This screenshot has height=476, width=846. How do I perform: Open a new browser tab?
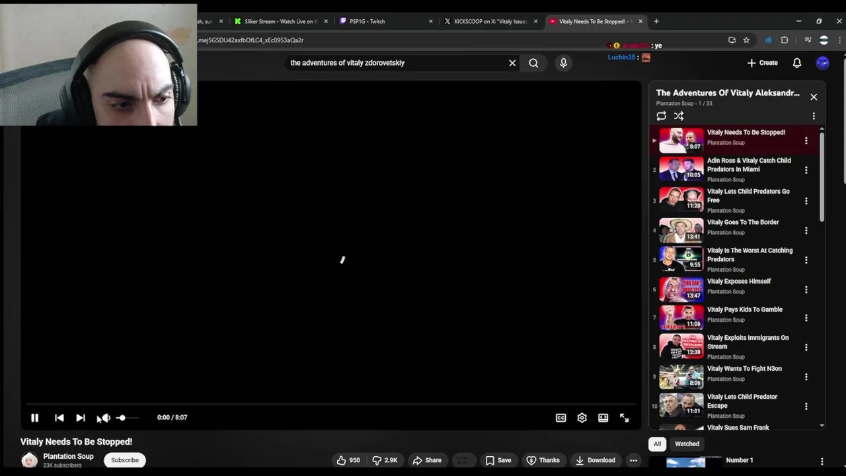(x=656, y=21)
